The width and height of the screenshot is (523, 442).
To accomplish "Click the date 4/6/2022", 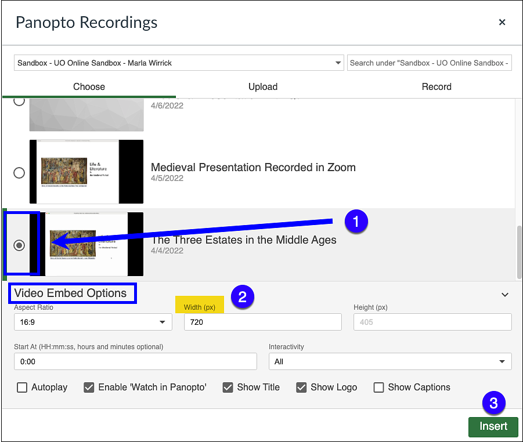I will click(x=167, y=106).
